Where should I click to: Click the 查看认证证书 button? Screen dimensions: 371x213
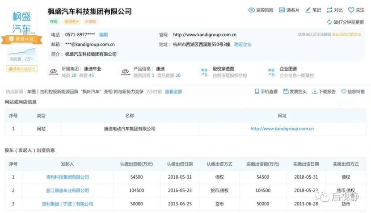point(22,69)
